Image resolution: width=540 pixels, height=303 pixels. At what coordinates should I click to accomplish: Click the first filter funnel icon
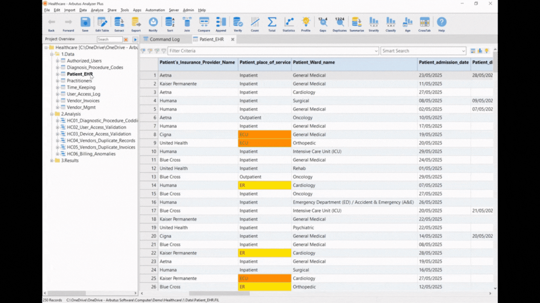[143, 51]
